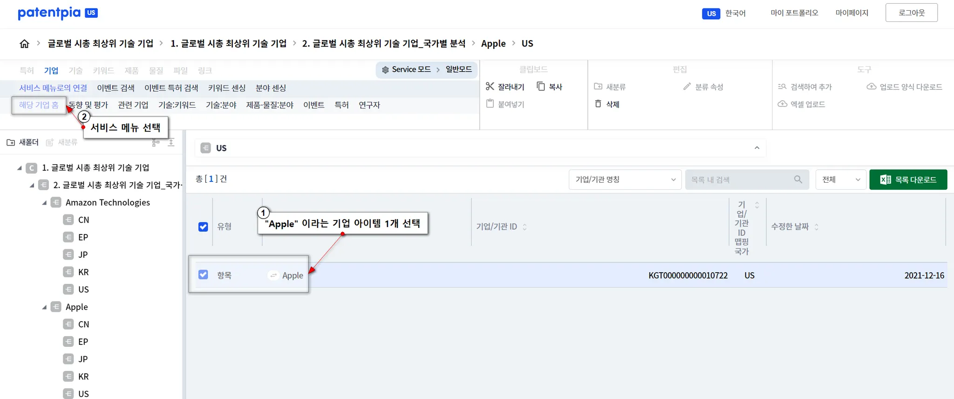954x399 pixels.
Task: Click the icon beside the US panel title
Action: click(x=205, y=148)
